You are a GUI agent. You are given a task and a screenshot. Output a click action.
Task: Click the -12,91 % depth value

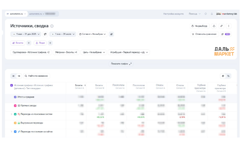click(x=222, y=117)
